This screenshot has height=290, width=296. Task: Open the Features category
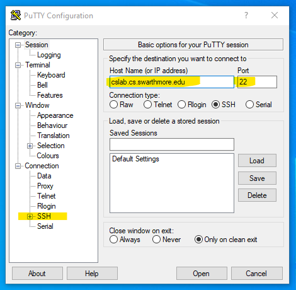pyautogui.click(x=50, y=95)
